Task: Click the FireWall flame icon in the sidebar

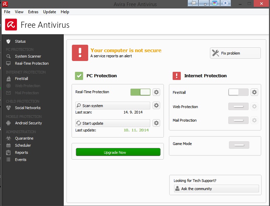Action: pos(8,79)
